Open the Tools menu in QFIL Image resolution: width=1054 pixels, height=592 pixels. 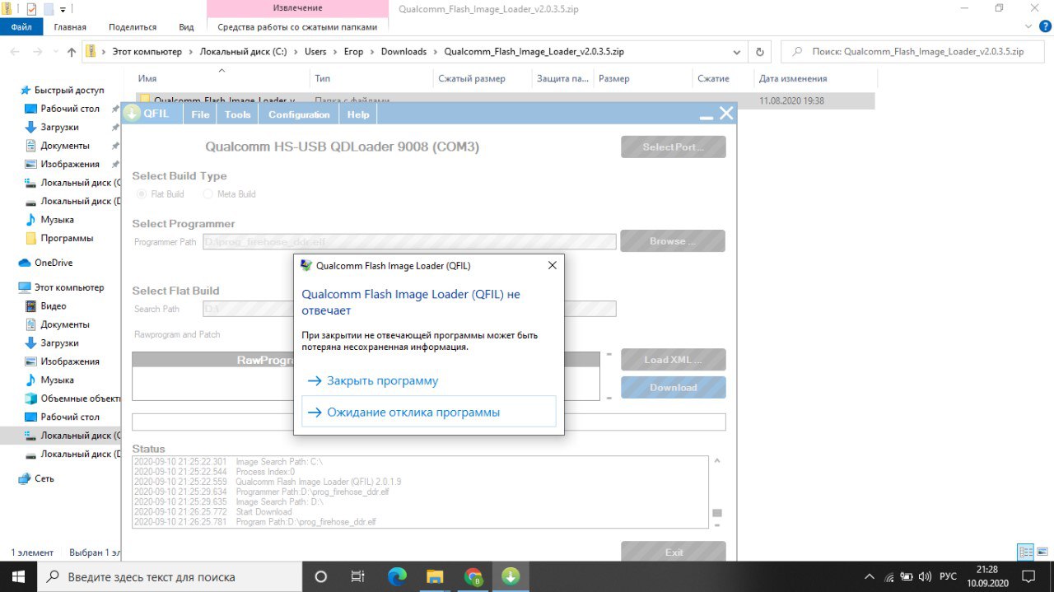(237, 114)
